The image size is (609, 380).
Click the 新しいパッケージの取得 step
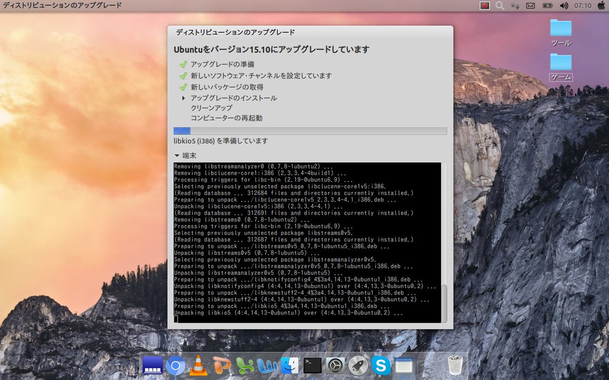click(x=227, y=87)
